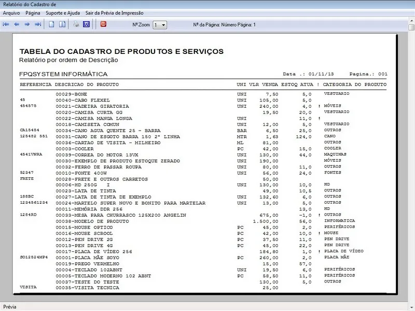Image resolution: width=415 pixels, height=311 pixels.
Task: Click the red exit preview icon
Action: click(x=103, y=24)
